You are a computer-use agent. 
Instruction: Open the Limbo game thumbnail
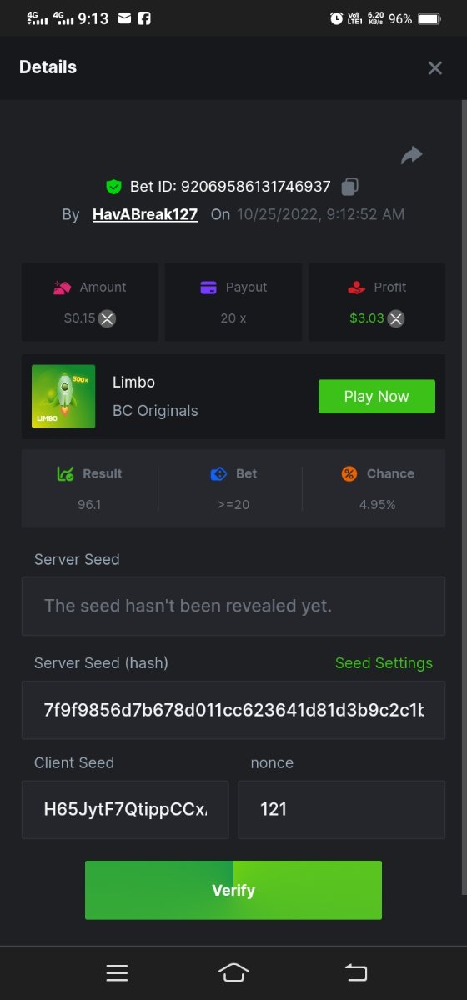click(x=63, y=397)
